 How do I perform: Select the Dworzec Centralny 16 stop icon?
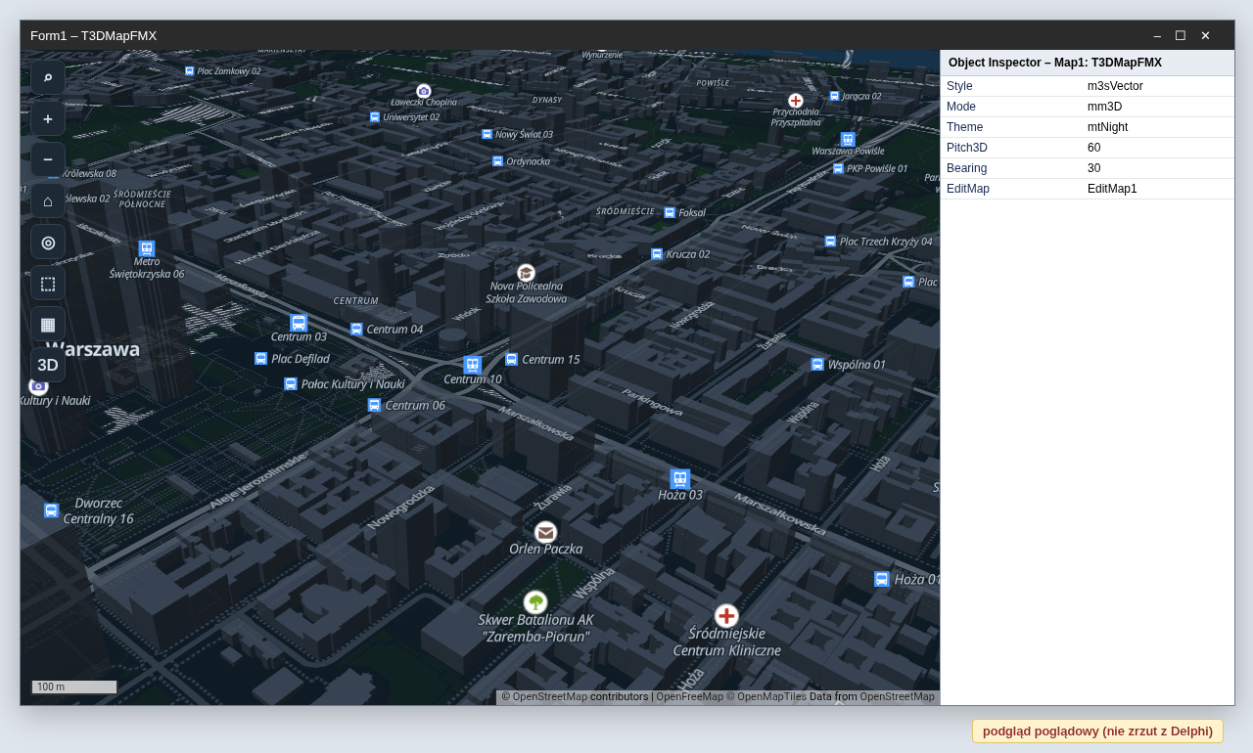tap(51, 510)
